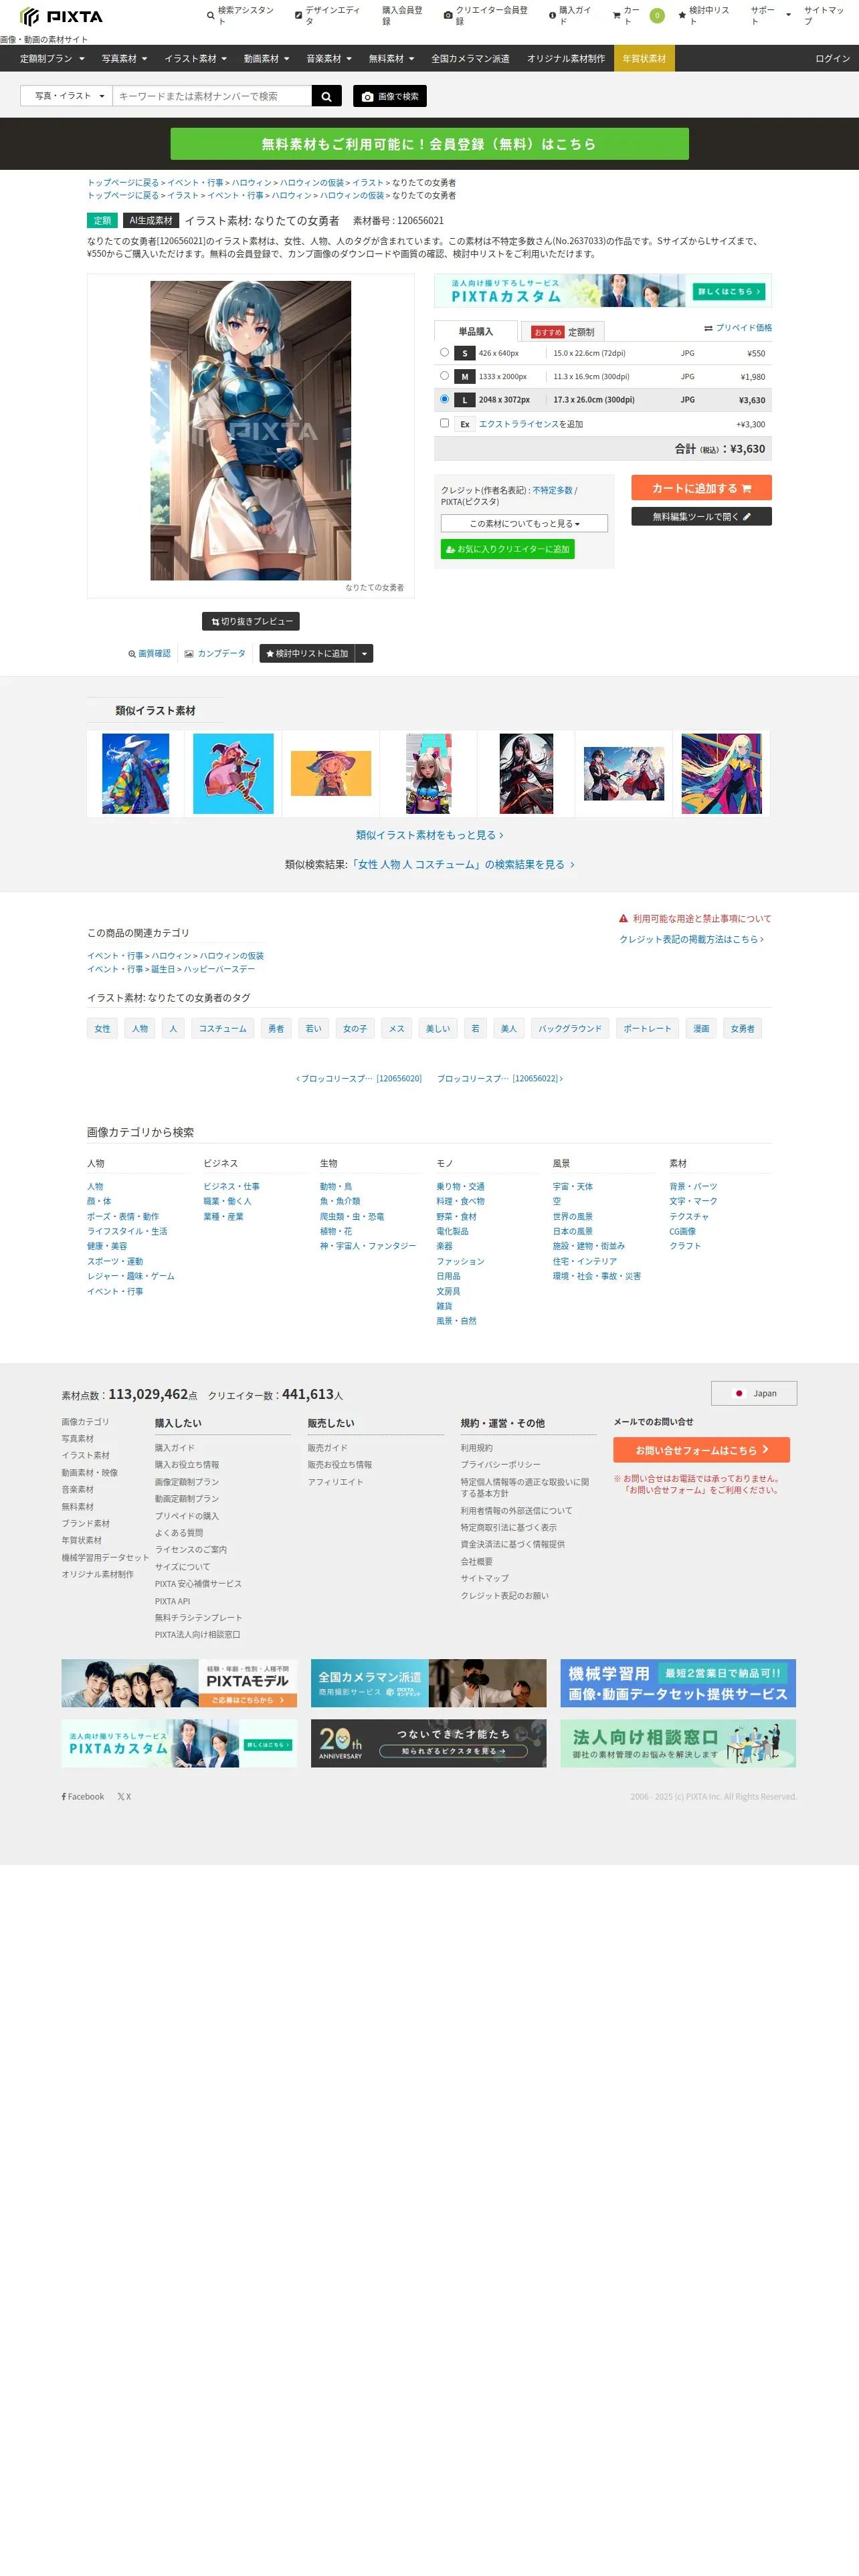Open オリジナル素材制作 menu item
This screenshot has height=2576, width=859.
[565, 59]
